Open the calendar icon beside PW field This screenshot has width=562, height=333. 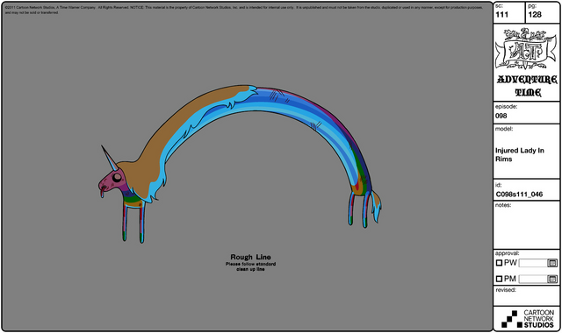(x=552, y=263)
